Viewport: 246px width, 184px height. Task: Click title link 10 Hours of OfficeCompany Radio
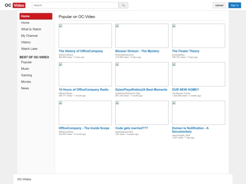83,90
